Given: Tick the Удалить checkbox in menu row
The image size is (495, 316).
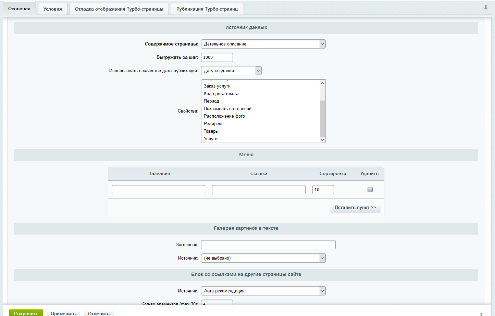Looking at the screenshot, I should (x=370, y=189).
